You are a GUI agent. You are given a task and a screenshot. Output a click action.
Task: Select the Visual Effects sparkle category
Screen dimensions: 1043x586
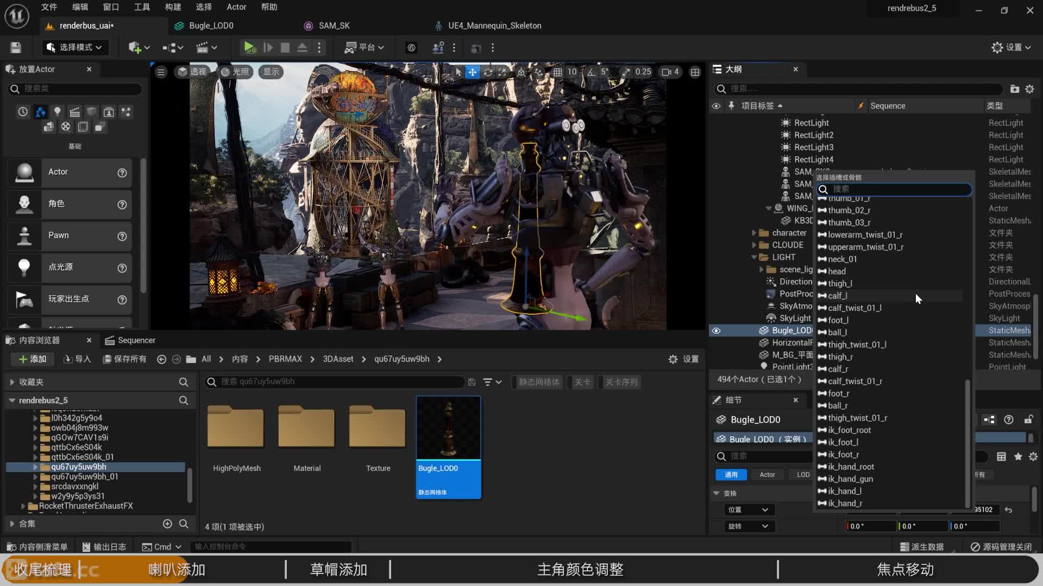(x=126, y=112)
